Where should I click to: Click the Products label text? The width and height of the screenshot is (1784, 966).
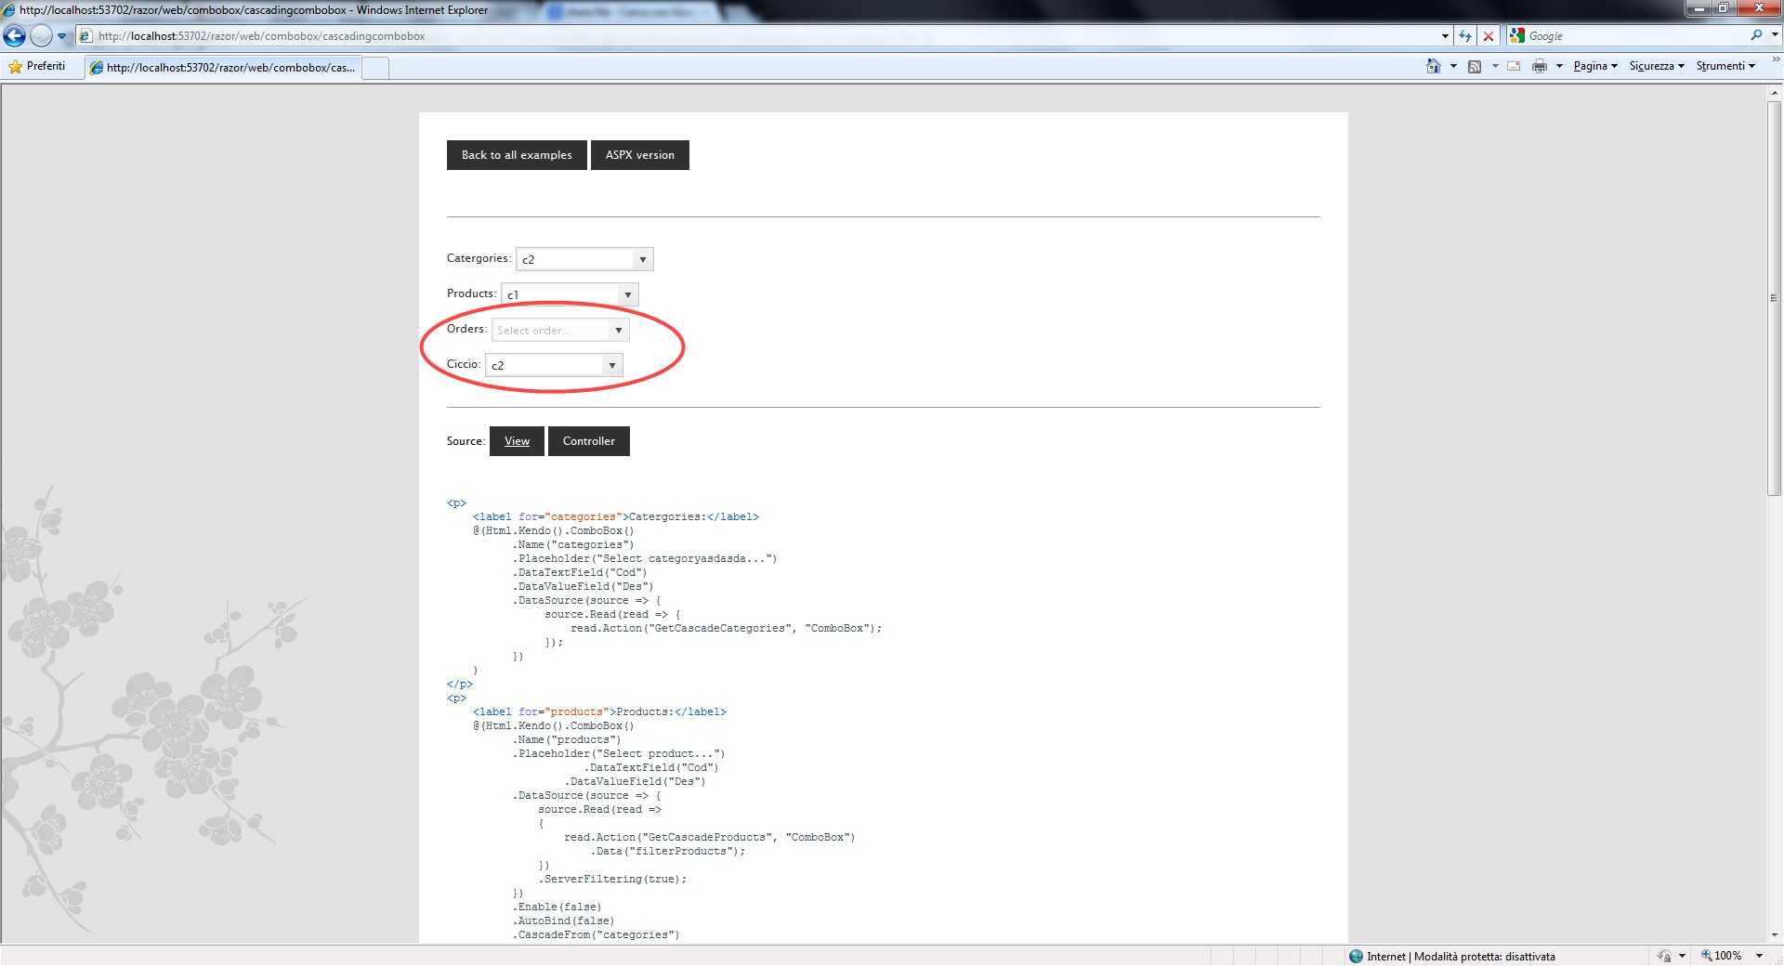471,294
